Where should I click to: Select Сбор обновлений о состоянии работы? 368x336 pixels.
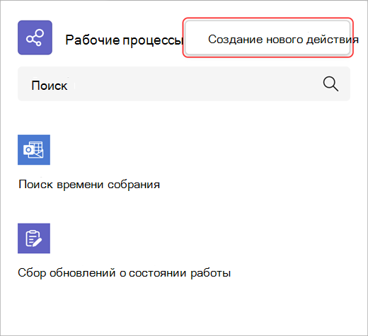click(x=125, y=273)
